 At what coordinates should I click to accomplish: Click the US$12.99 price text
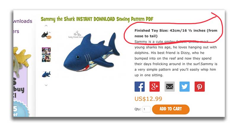pos(148,99)
